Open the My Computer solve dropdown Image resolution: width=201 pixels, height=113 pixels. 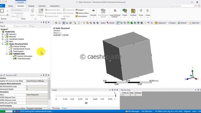pos(20,10)
